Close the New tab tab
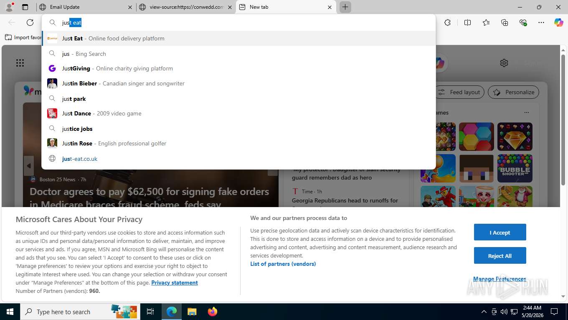 tap(330, 7)
